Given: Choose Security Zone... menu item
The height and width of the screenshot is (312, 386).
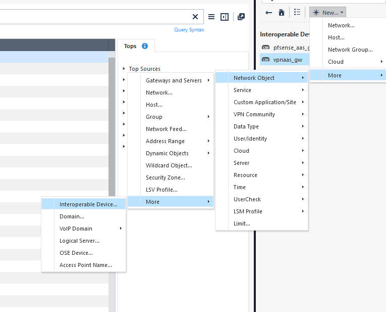Looking at the screenshot, I should 165,177.
